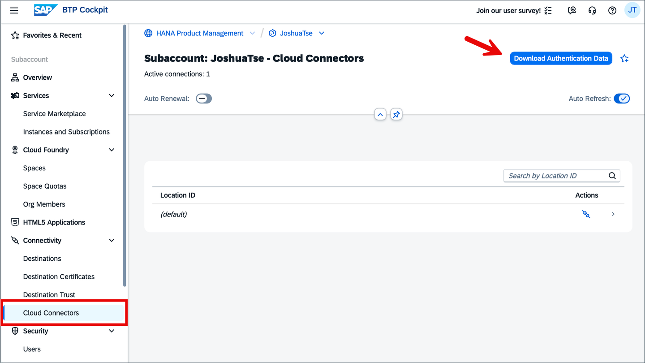
Task: Click the Location ID column header
Action: click(178, 195)
